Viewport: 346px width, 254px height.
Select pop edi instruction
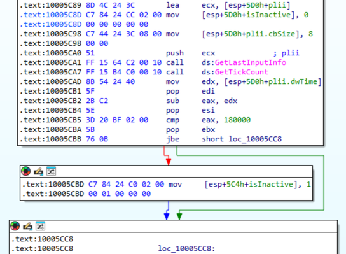[x=190, y=91]
